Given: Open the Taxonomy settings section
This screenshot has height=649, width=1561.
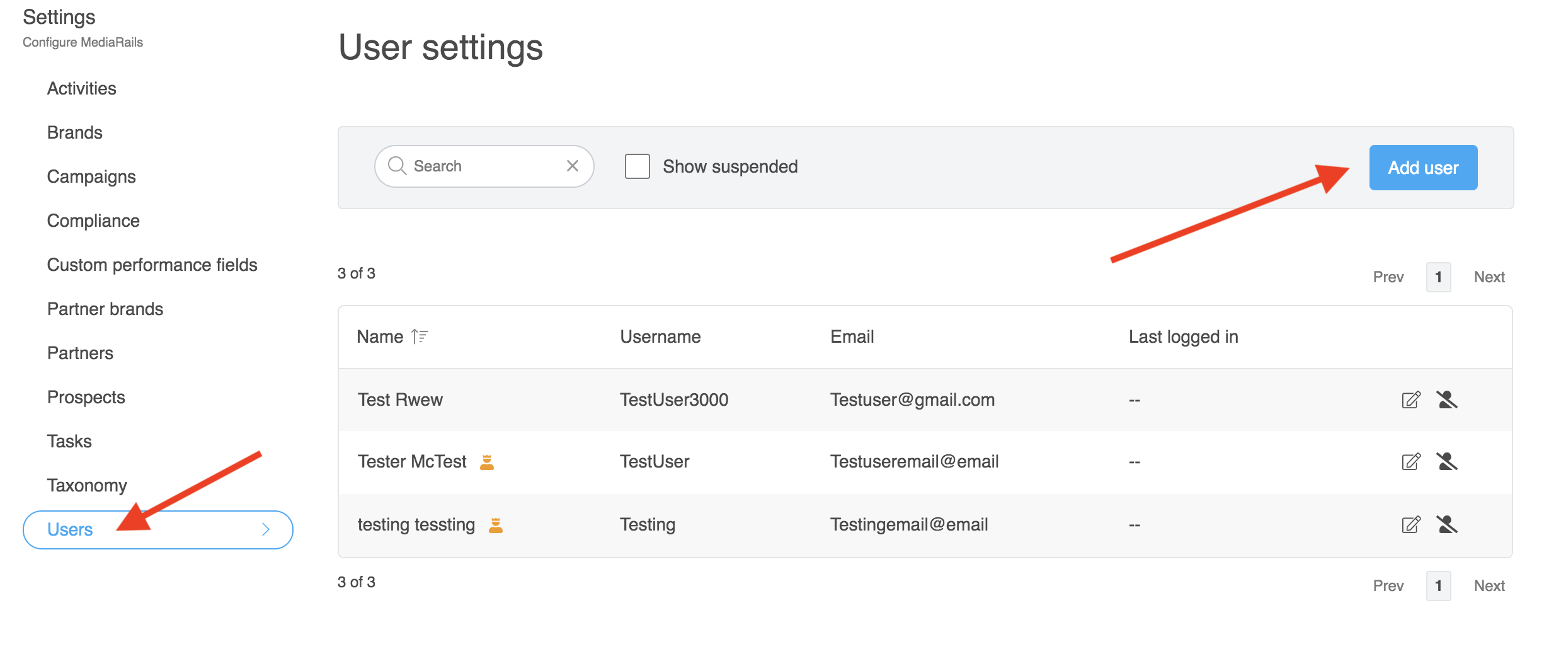Looking at the screenshot, I should (87, 486).
